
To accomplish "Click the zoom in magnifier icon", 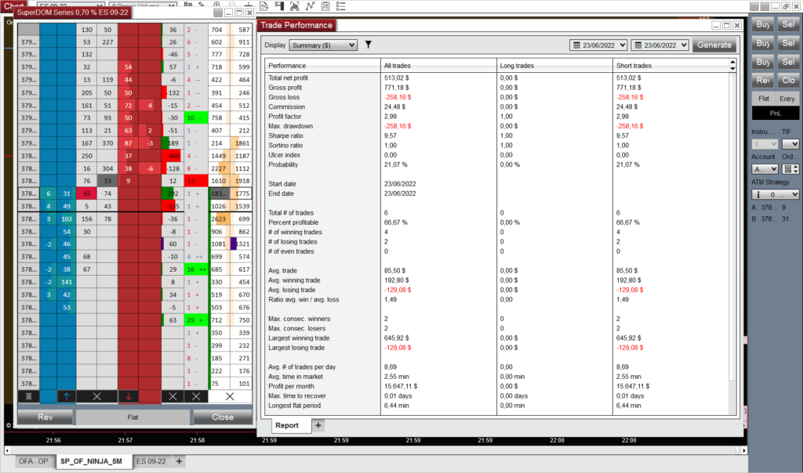I will point(217,5).
